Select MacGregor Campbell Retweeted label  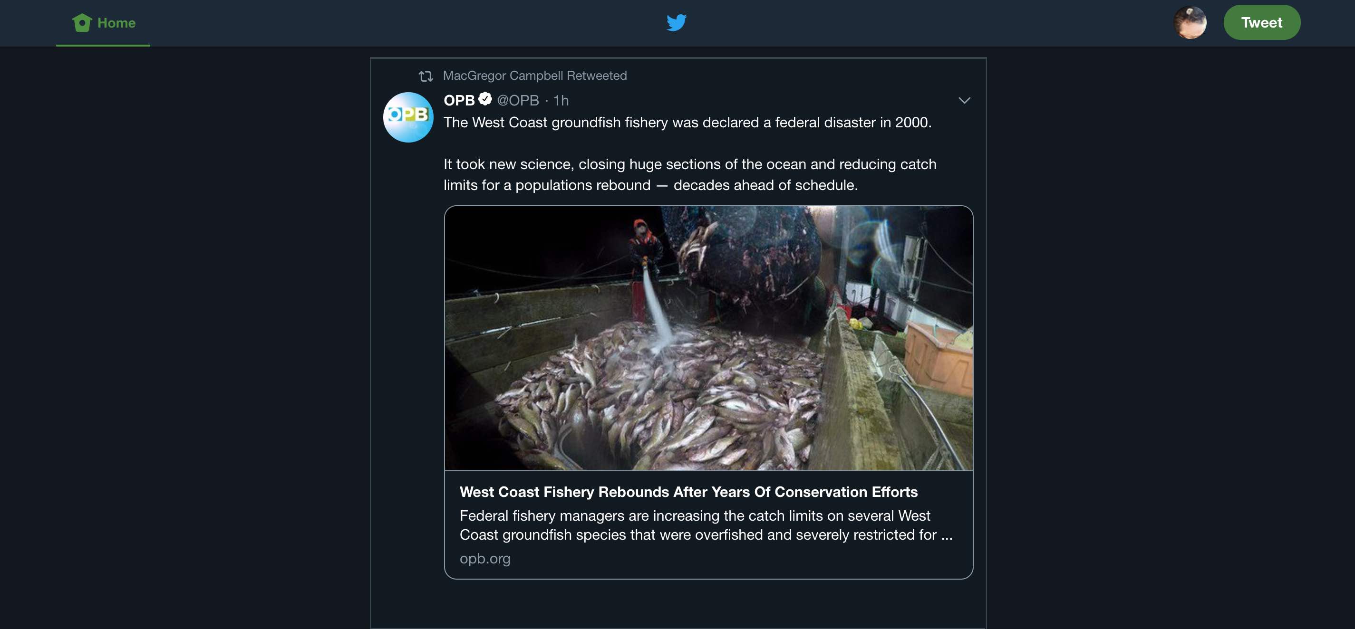coord(534,75)
